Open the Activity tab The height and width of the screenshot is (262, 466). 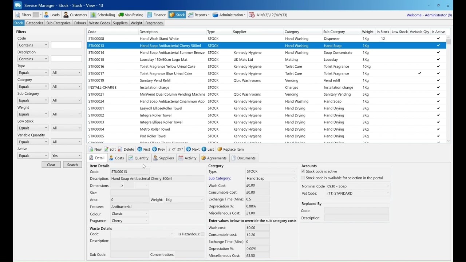coord(187,158)
